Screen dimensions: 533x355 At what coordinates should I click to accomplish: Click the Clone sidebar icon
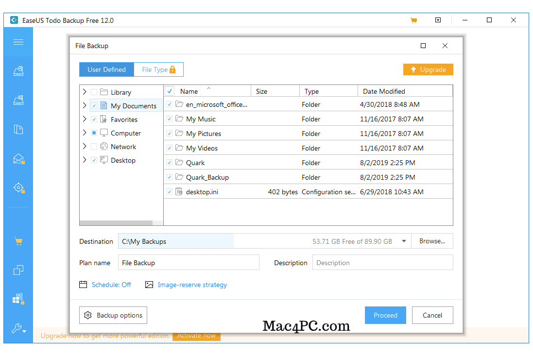[x=18, y=270]
